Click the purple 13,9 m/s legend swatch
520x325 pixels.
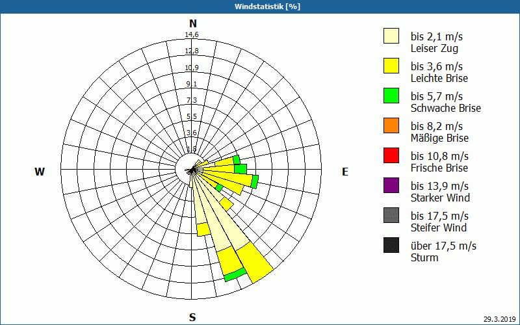tap(391, 185)
